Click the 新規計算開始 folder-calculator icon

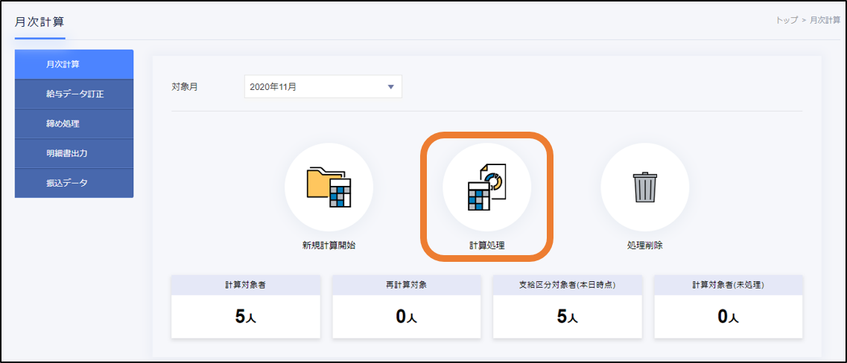point(329,187)
